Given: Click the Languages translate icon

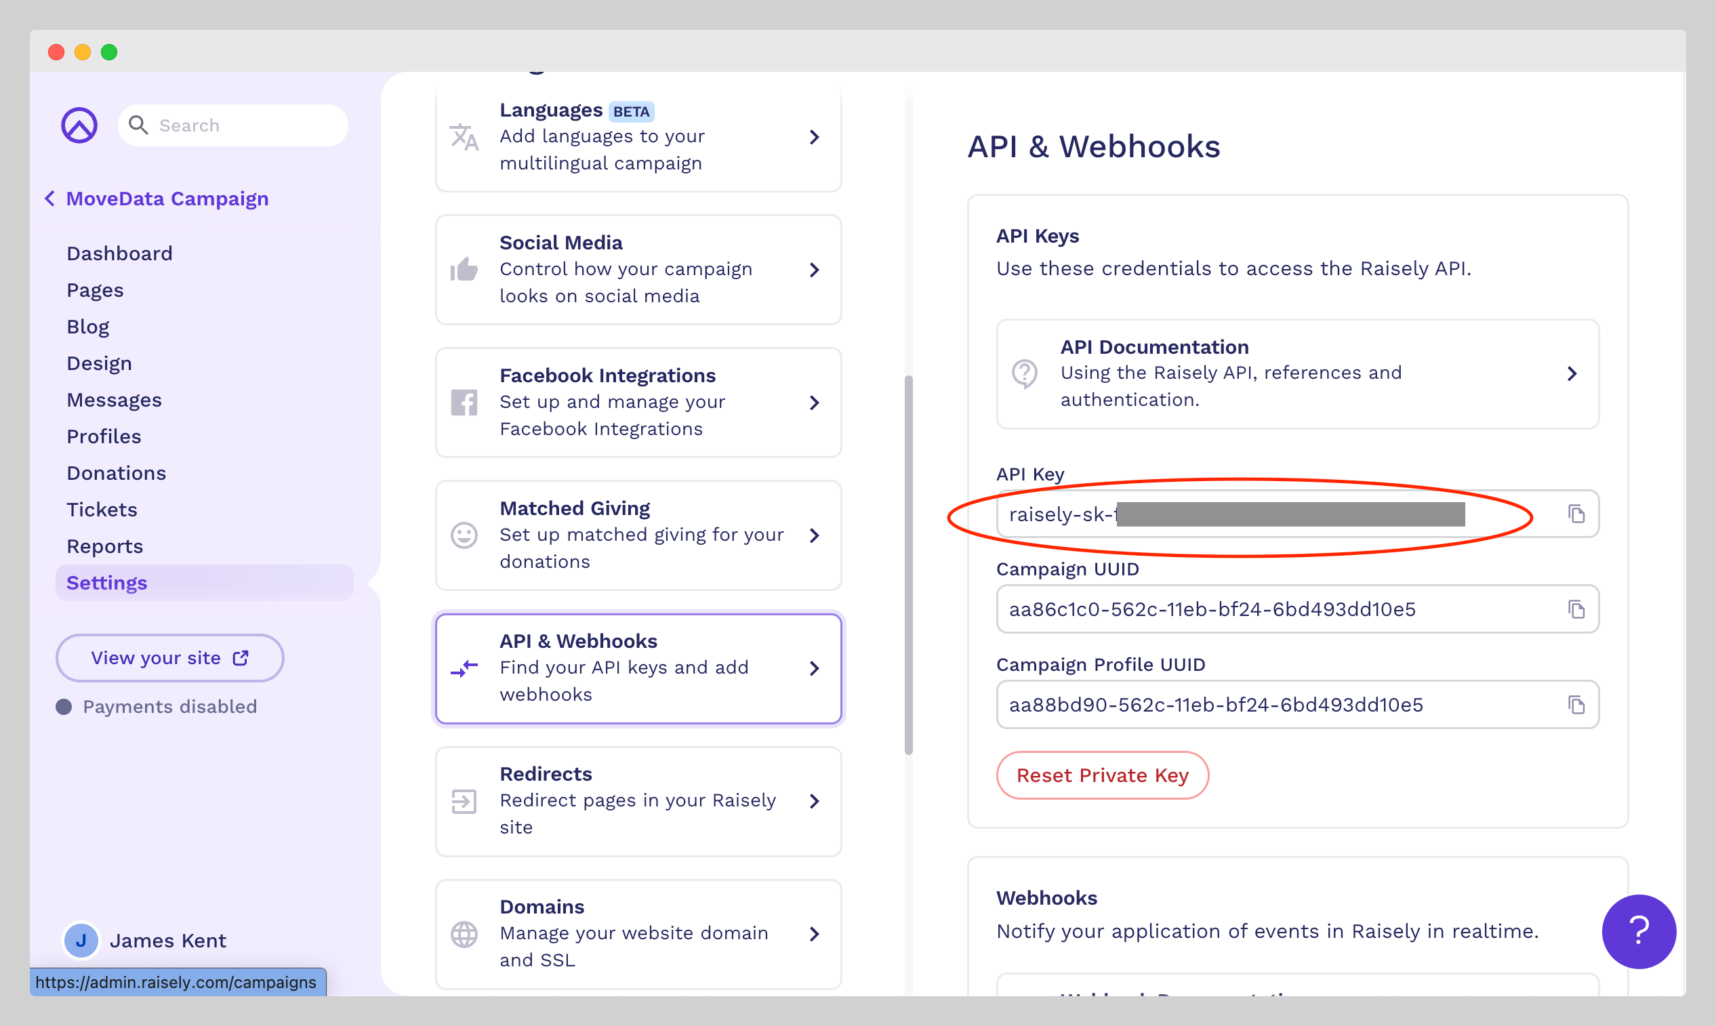Looking at the screenshot, I should [x=464, y=137].
